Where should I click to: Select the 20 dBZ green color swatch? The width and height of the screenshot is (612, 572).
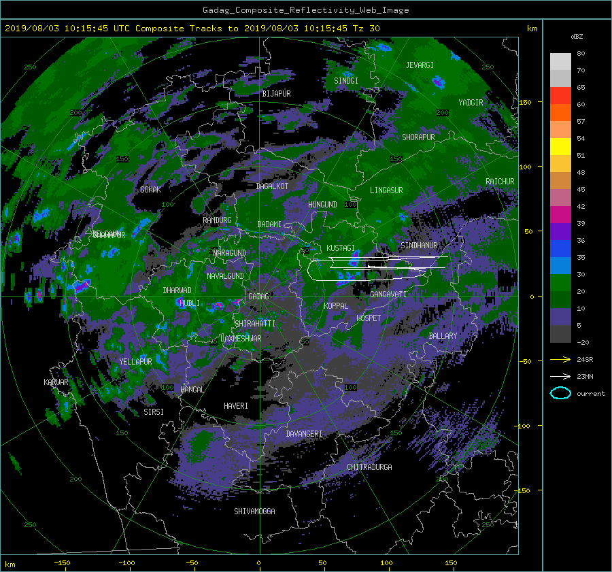(560, 282)
